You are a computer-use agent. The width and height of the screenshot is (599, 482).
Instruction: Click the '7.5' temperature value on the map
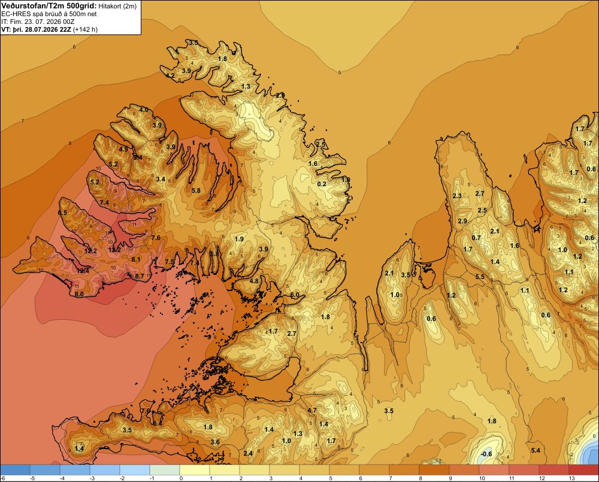[170, 262]
